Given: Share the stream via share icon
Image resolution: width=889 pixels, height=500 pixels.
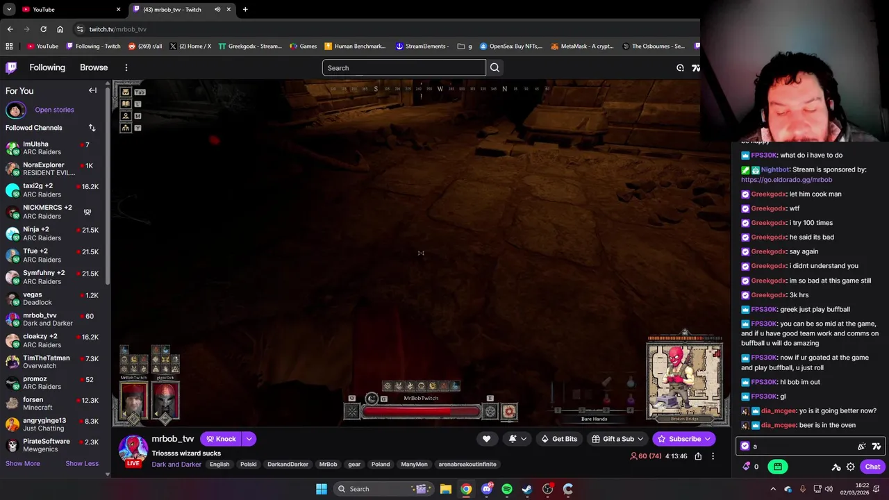Looking at the screenshot, I should coord(698,456).
